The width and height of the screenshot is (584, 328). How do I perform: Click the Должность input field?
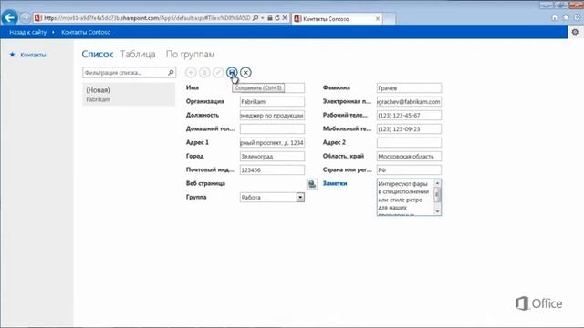click(272, 116)
